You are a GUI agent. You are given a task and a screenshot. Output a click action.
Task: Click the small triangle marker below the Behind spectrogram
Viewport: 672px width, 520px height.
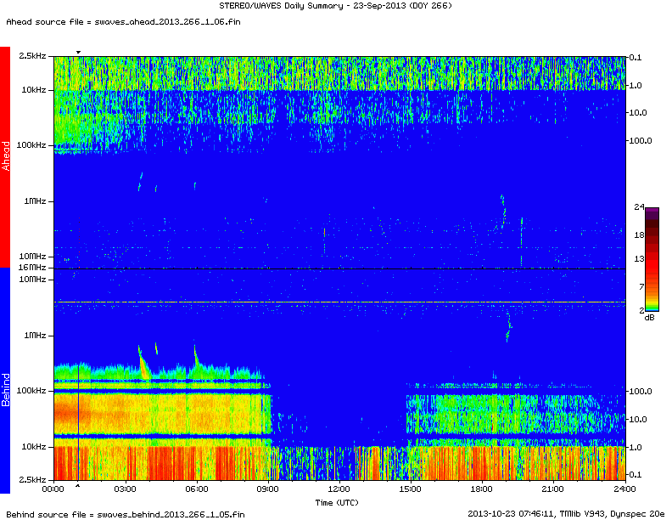pyautogui.click(x=78, y=486)
